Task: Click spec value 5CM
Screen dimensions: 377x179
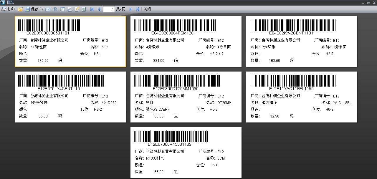Action: pyautogui.click(x=221, y=158)
